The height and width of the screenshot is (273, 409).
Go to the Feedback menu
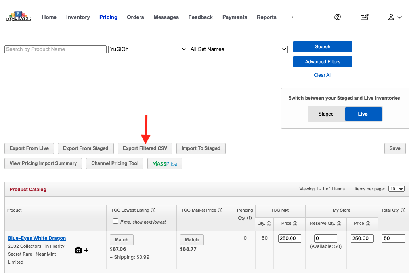201,17
